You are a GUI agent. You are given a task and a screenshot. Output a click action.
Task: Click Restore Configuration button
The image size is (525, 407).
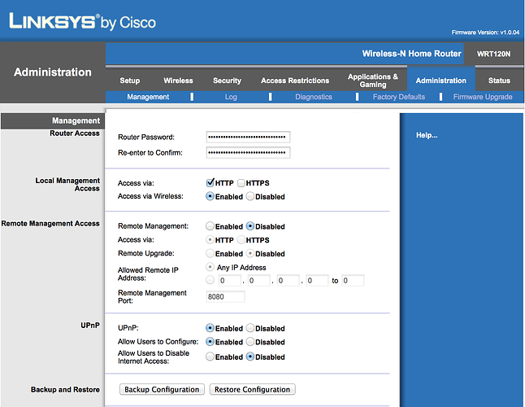click(253, 390)
